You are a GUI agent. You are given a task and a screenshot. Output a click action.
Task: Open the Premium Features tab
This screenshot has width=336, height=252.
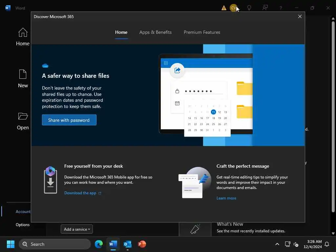(202, 32)
